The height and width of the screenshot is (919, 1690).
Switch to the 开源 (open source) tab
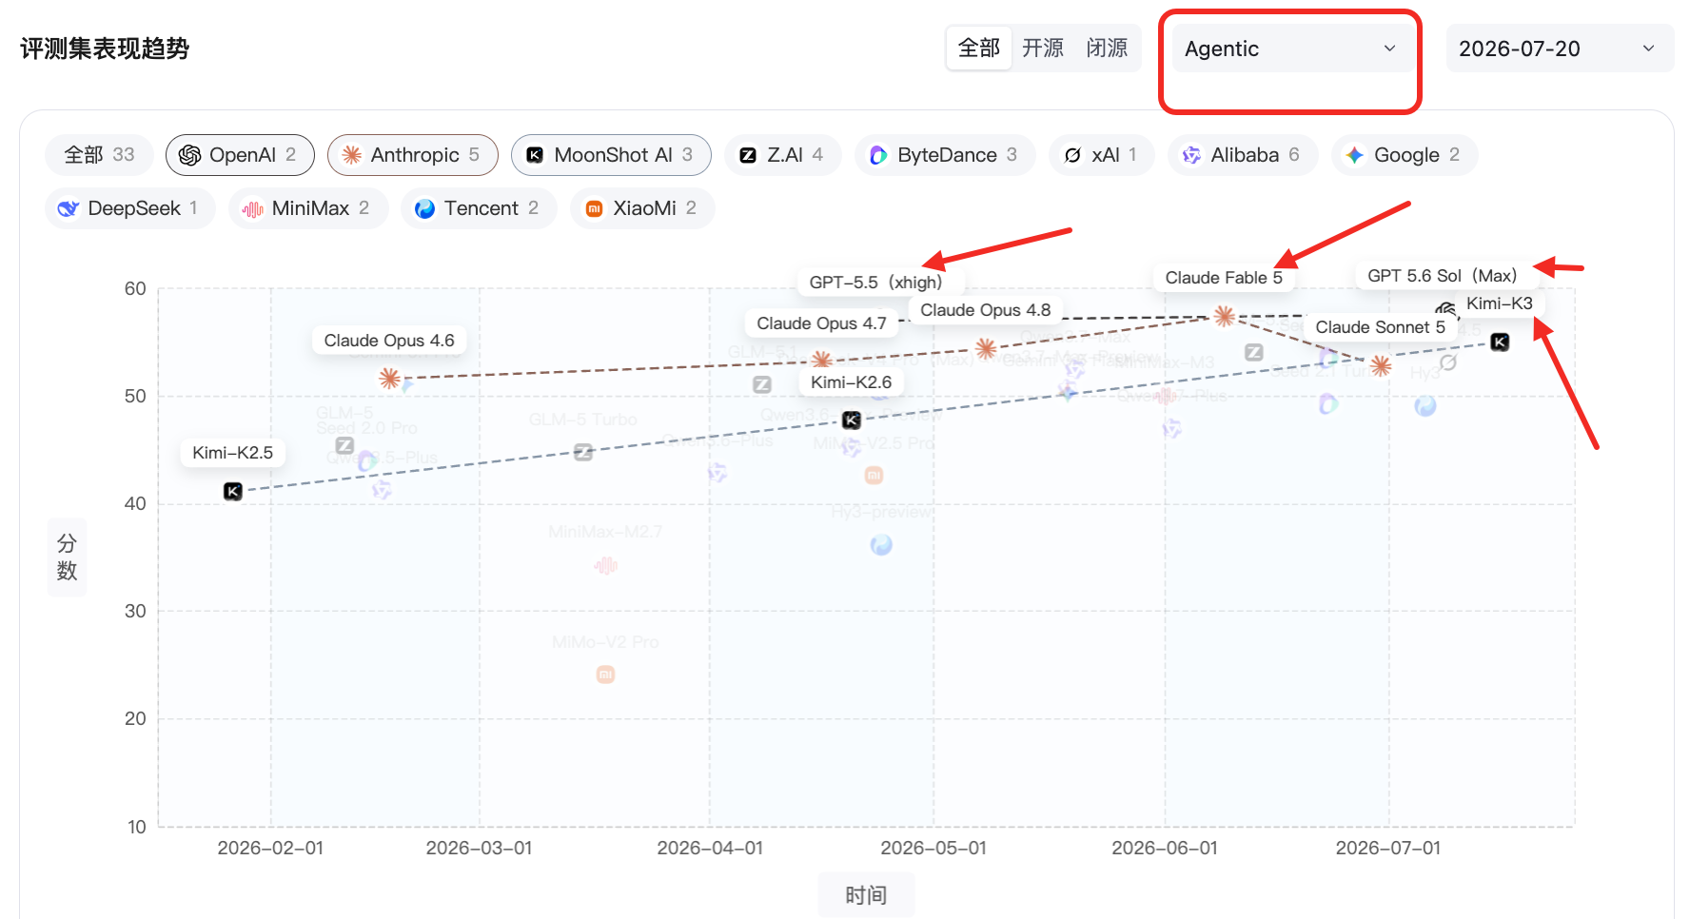[x=1043, y=49]
